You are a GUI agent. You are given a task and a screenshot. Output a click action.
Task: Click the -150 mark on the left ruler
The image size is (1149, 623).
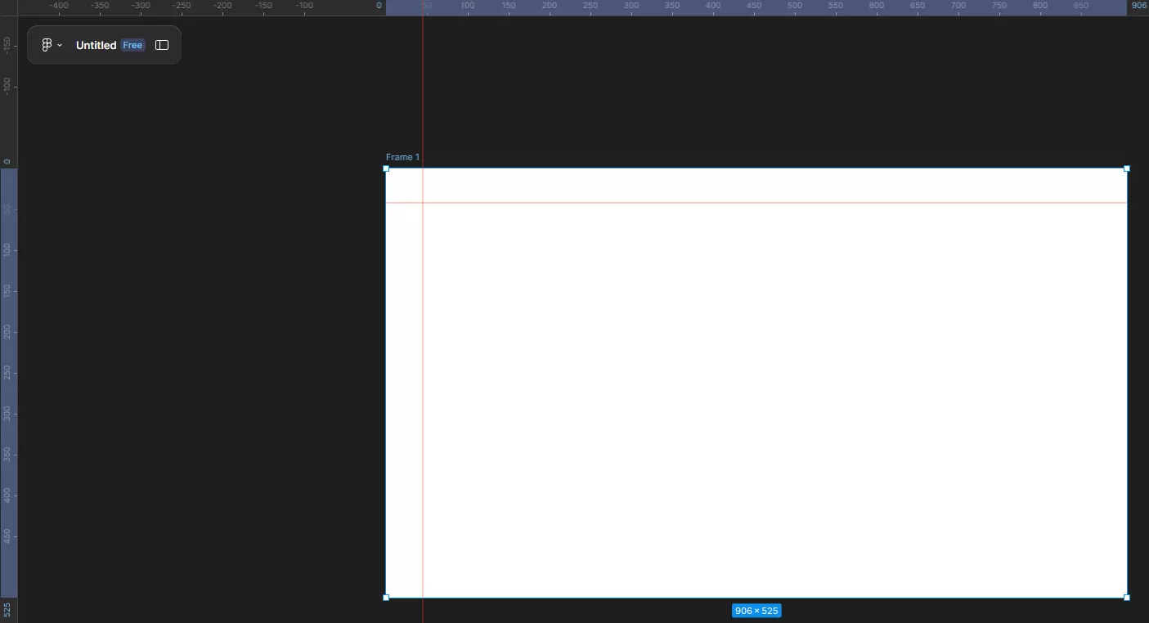pos(7,44)
